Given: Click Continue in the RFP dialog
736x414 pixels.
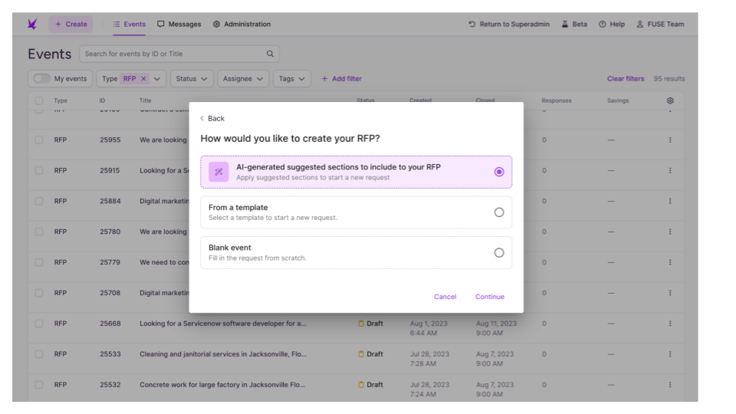Looking at the screenshot, I should click(489, 297).
